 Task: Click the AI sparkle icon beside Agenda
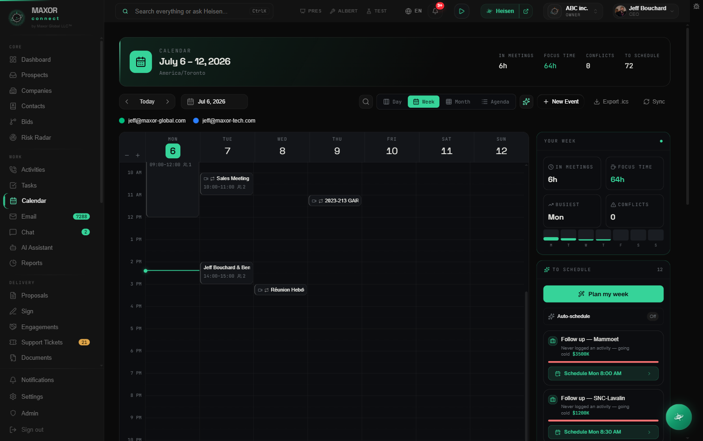[x=526, y=102]
